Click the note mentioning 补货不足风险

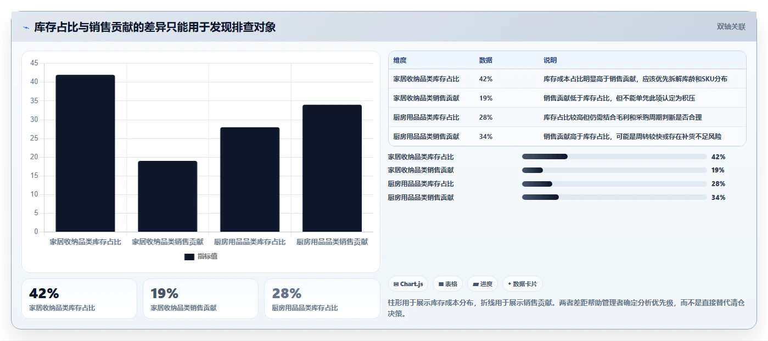tap(632, 137)
